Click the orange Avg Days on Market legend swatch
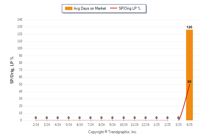Viewport: 208px width, 140px height. 69,8
